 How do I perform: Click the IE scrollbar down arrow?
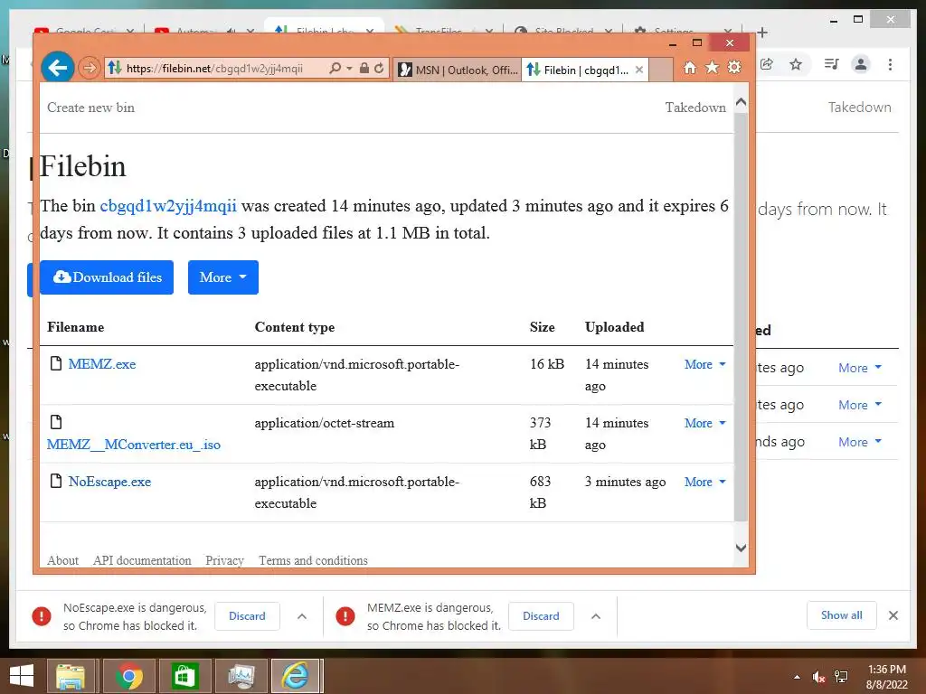742,548
